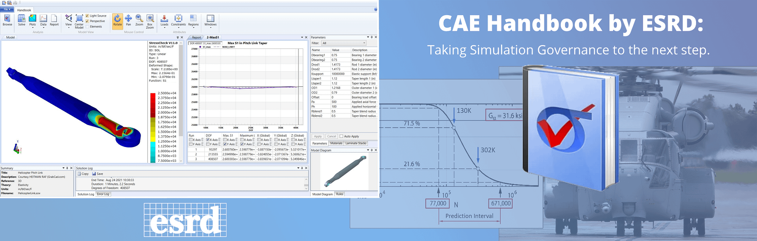The height and width of the screenshot is (241, 757).
Task: Click the Model Diagram pitch link thumbnail
Action: [x=345, y=172]
